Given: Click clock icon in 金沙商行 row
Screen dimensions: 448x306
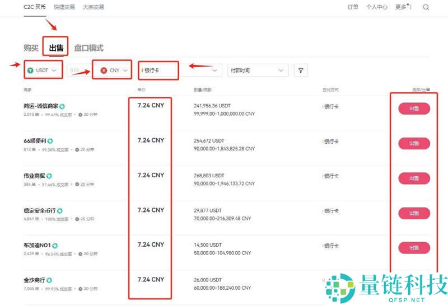Looking at the screenshot, I should (x=80, y=289).
